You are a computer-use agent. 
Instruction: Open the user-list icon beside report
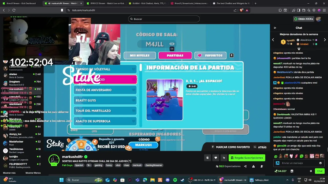[262, 166]
